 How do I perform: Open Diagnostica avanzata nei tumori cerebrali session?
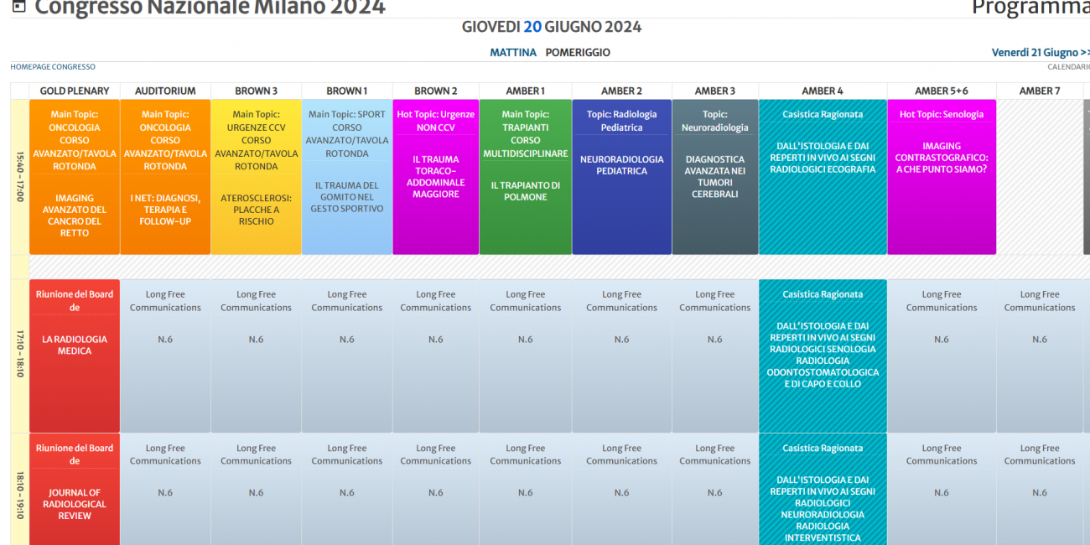[x=714, y=178]
